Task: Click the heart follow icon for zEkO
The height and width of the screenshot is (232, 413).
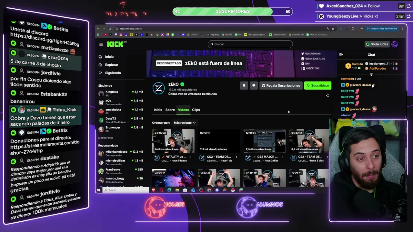Action: pyautogui.click(x=254, y=85)
